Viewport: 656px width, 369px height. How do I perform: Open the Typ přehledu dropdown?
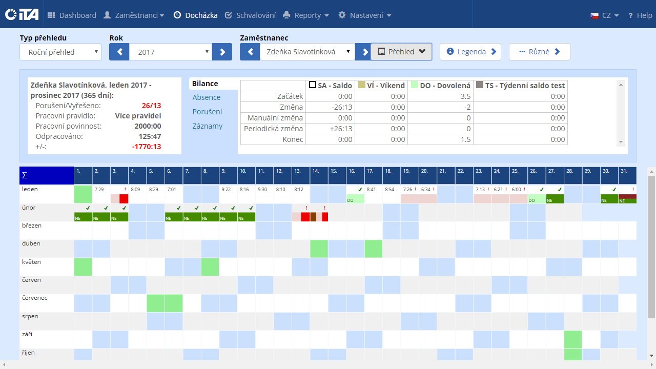tap(60, 52)
